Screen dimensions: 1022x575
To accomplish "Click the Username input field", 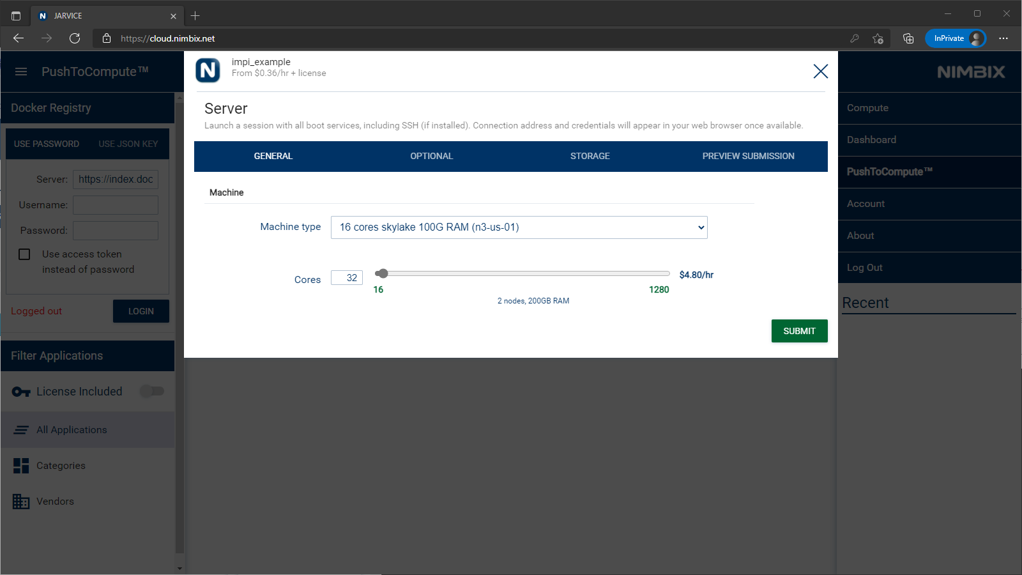I will click(116, 205).
